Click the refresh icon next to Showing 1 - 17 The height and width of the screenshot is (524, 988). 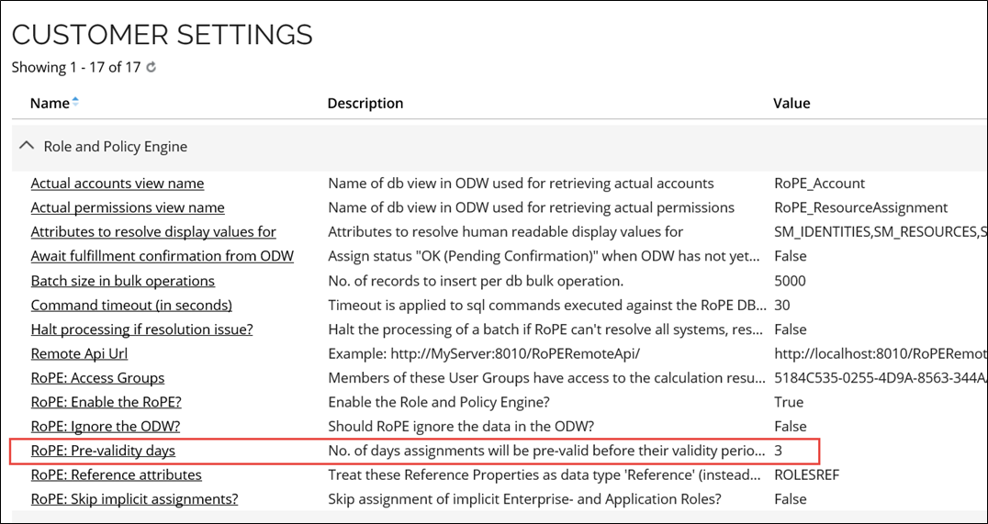coord(151,67)
